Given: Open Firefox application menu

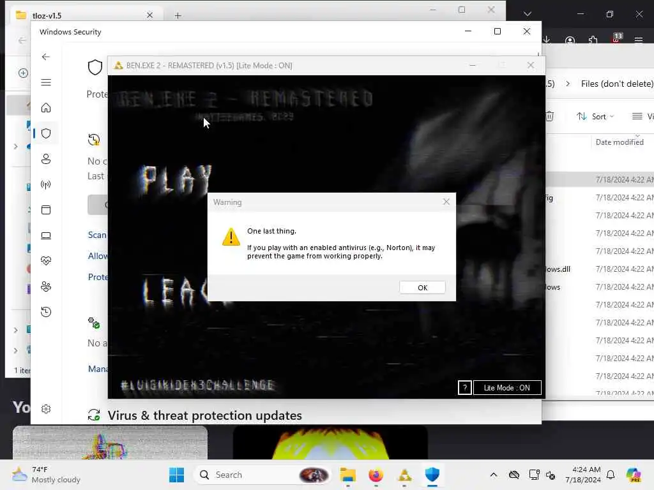Looking at the screenshot, I should pos(638,40).
